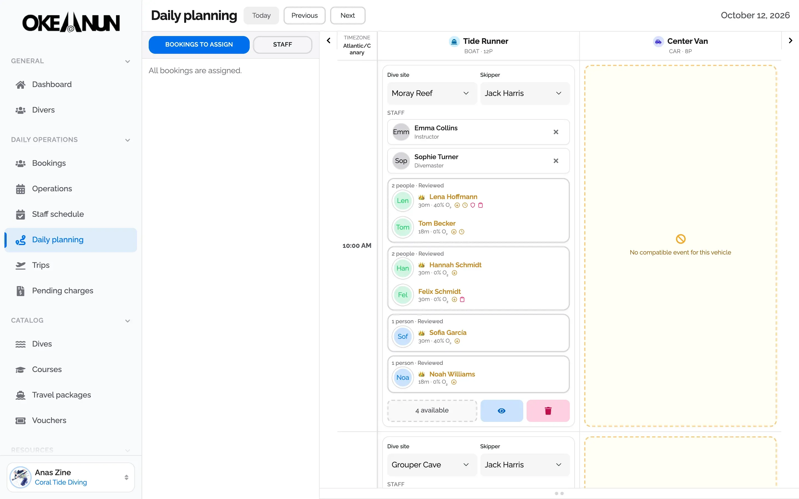
Task: Open Staff schedule page
Action: [x=71, y=214]
